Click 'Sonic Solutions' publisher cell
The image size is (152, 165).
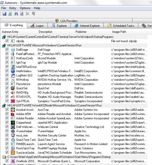[84, 148]
